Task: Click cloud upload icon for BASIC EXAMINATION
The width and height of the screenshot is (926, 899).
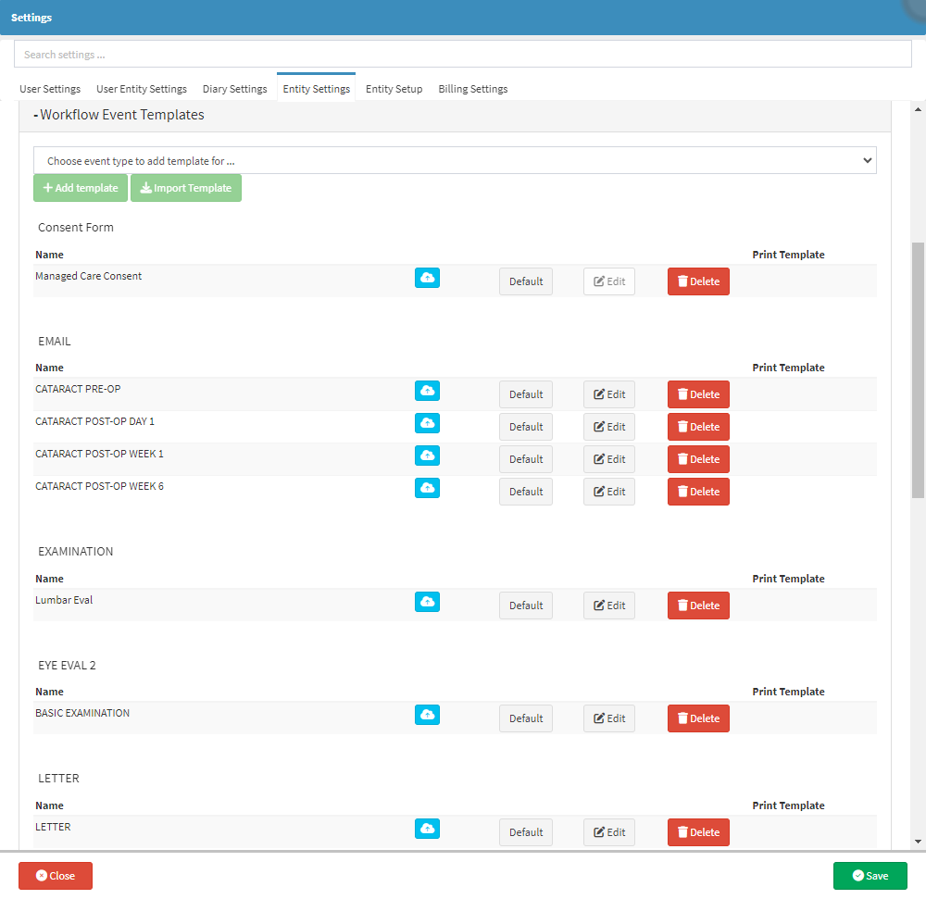Action: [427, 715]
